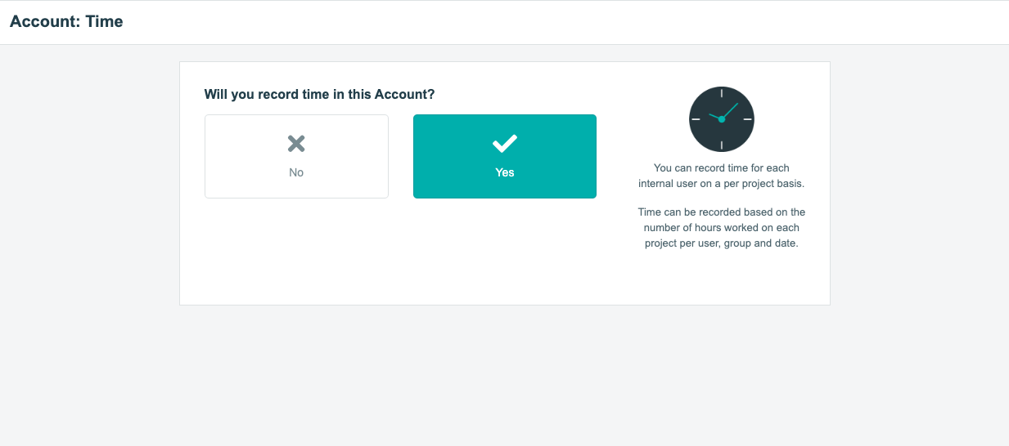Select the No option card
Viewport: 1009px width, 446px height.
point(296,156)
